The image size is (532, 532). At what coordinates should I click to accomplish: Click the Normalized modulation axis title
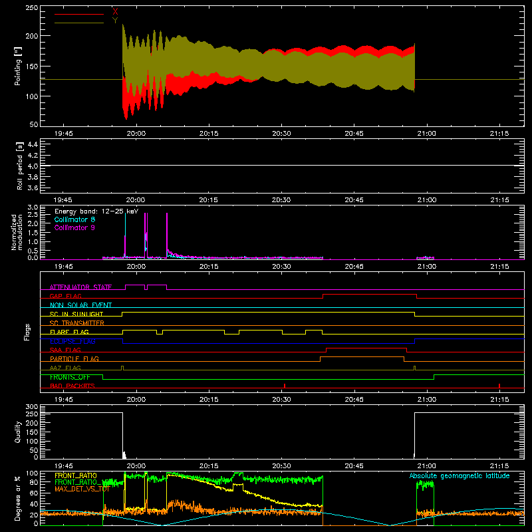[17, 232]
